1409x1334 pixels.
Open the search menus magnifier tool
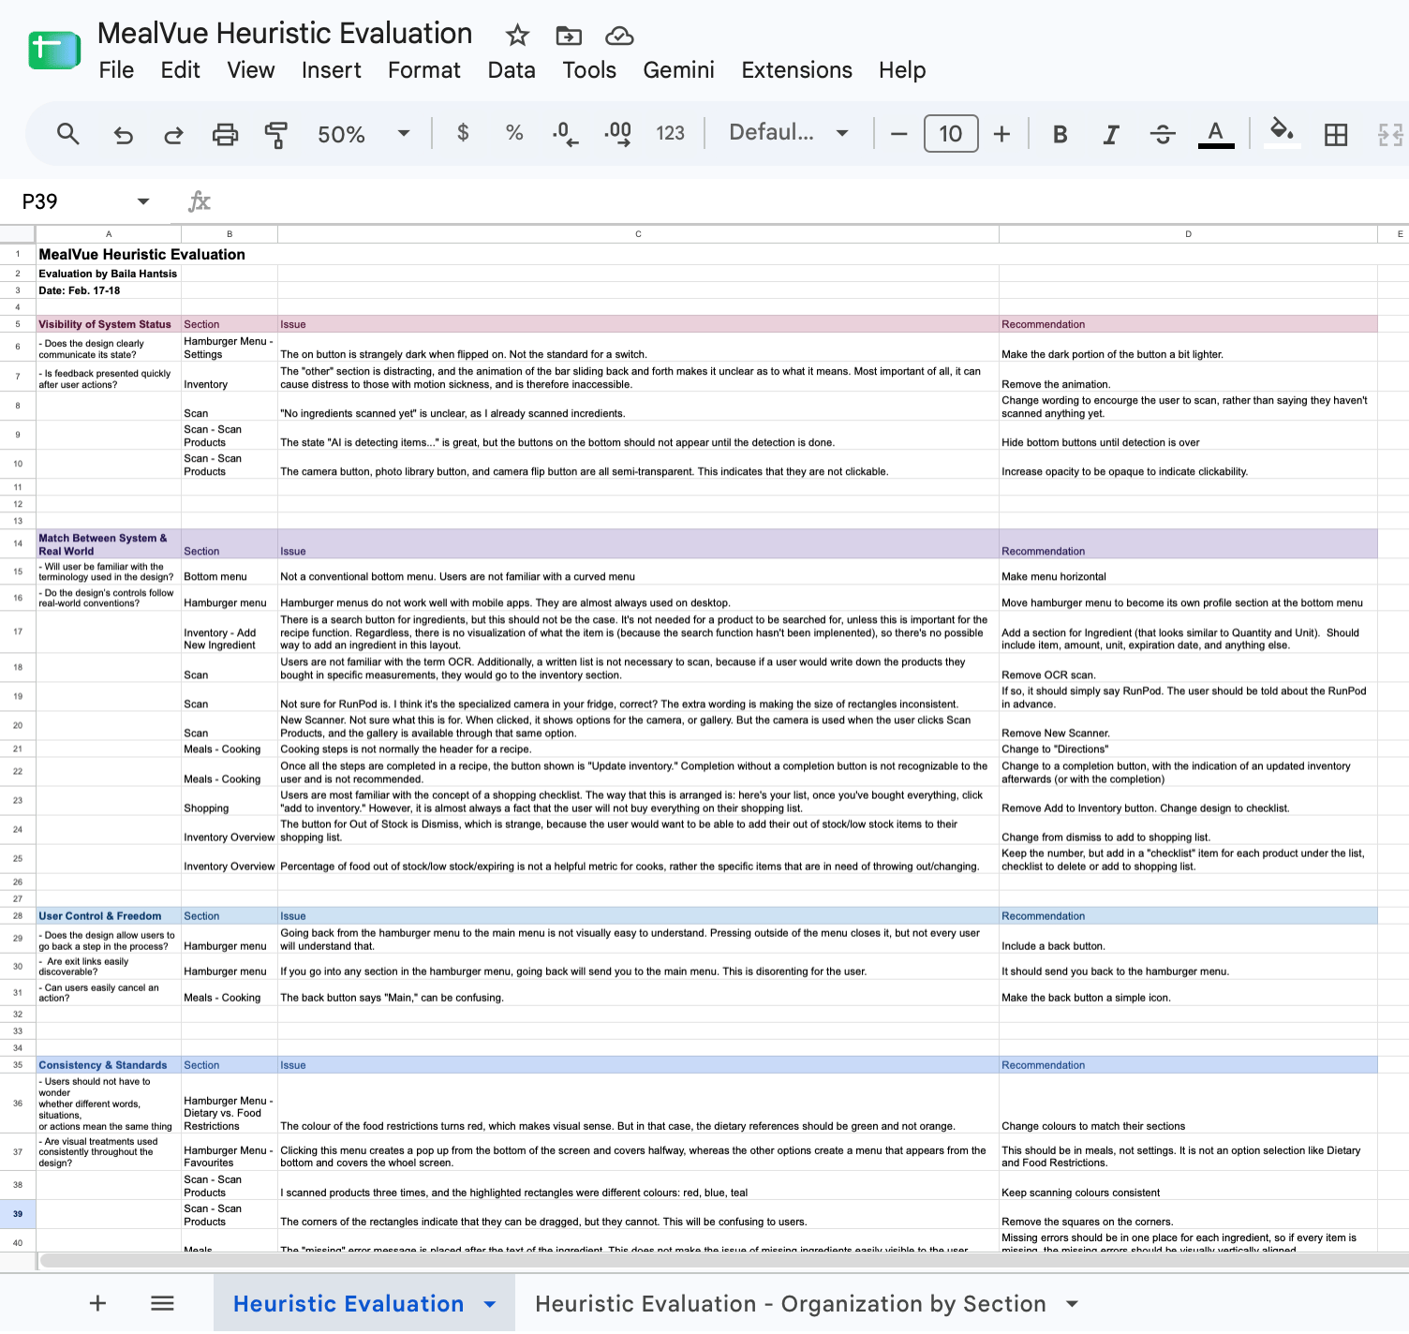pos(67,134)
